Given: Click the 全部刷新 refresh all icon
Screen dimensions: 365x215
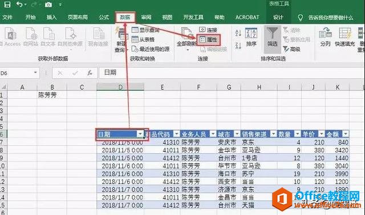Looking at the screenshot, I should click(x=186, y=37).
